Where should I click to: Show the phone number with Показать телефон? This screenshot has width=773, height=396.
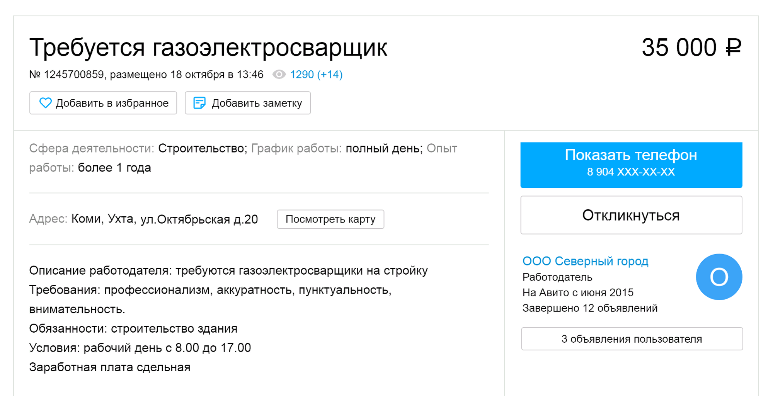click(x=631, y=165)
